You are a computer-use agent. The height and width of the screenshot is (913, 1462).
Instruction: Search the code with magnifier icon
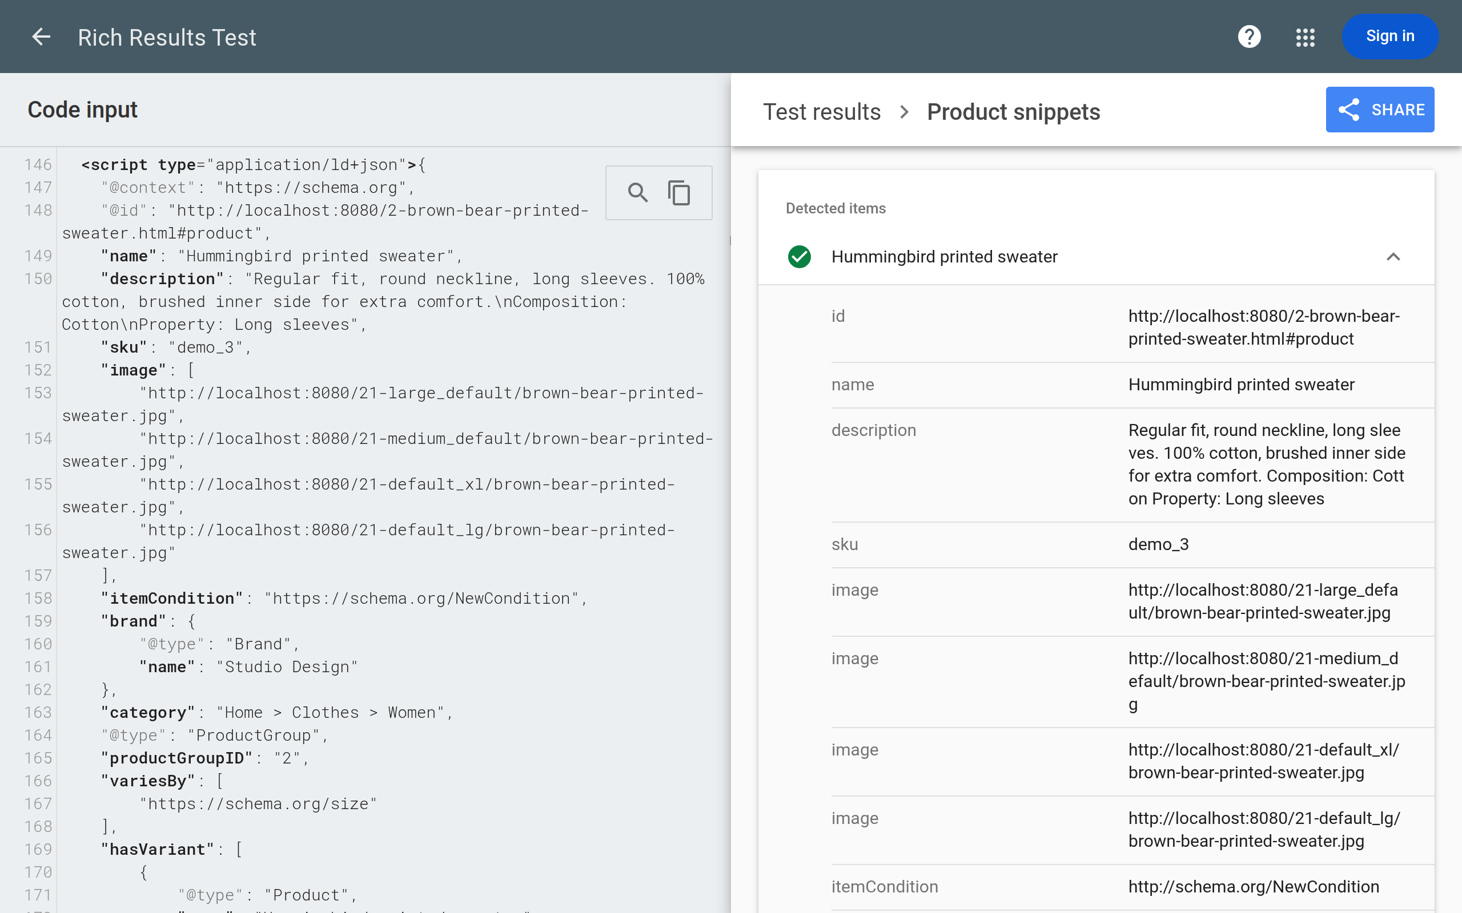638,193
